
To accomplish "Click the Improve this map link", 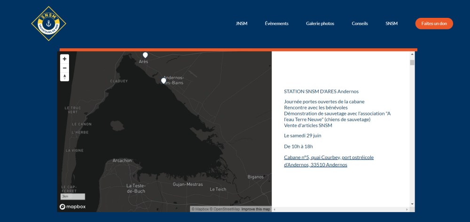I will coord(256,209).
